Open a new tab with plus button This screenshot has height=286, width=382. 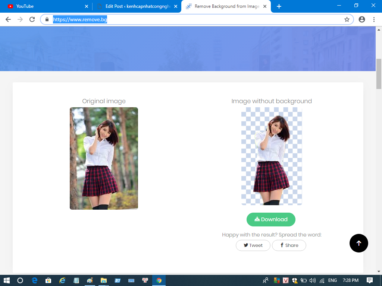279,6
